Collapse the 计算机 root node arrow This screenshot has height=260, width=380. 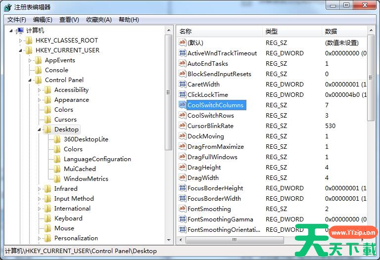[x=11, y=31]
